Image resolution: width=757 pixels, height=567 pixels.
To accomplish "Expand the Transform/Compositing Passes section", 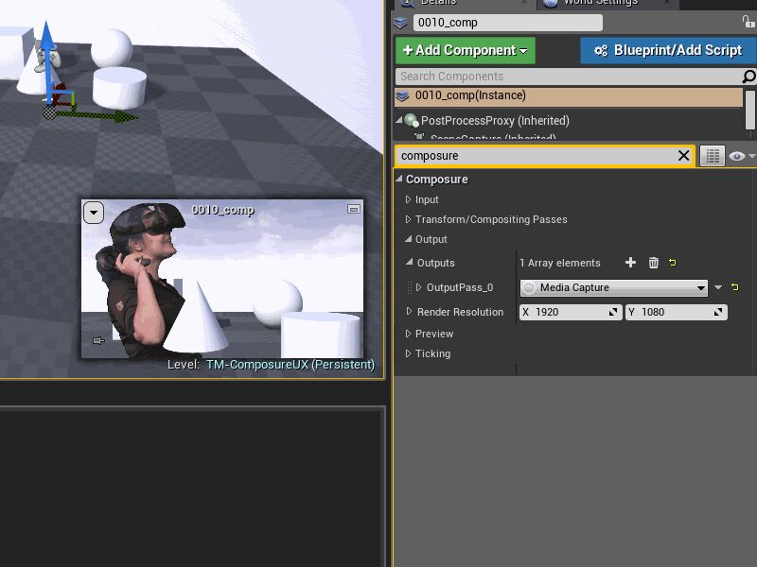I will click(x=409, y=219).
